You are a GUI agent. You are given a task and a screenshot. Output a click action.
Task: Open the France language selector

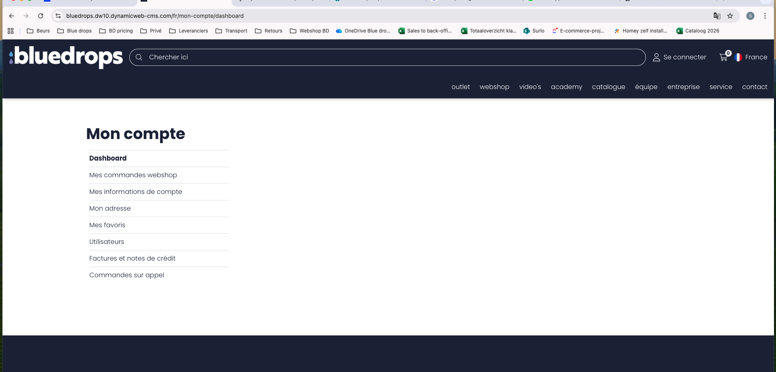751,57
